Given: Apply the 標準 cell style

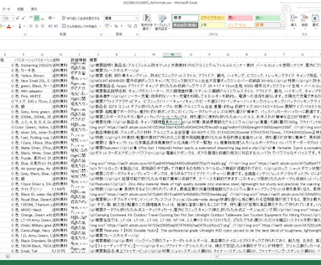Looking at the screenshot, I should [185, 18].
